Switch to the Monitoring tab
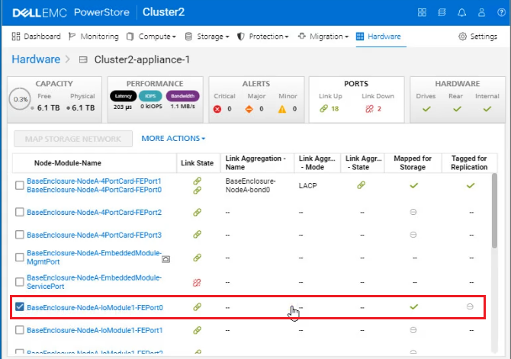511x359 pixels. click(94, 36)
